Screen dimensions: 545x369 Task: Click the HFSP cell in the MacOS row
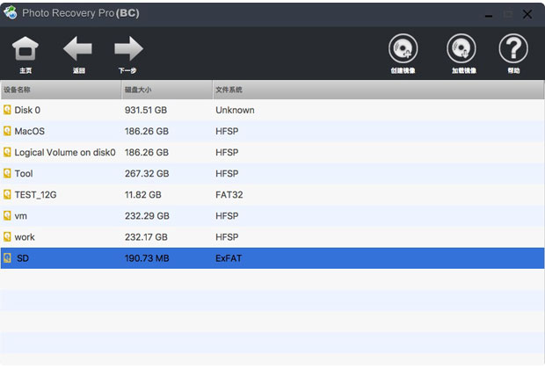point(227,131)
